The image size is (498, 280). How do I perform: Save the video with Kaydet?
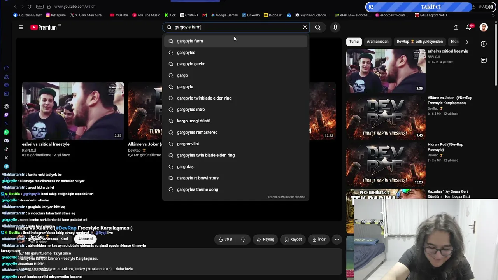(x=293, y=240)
